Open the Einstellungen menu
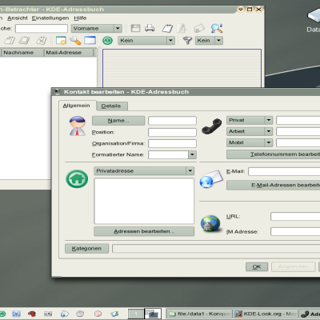Image resolution: width=320 pixels, height=320 pixels. 50,18
